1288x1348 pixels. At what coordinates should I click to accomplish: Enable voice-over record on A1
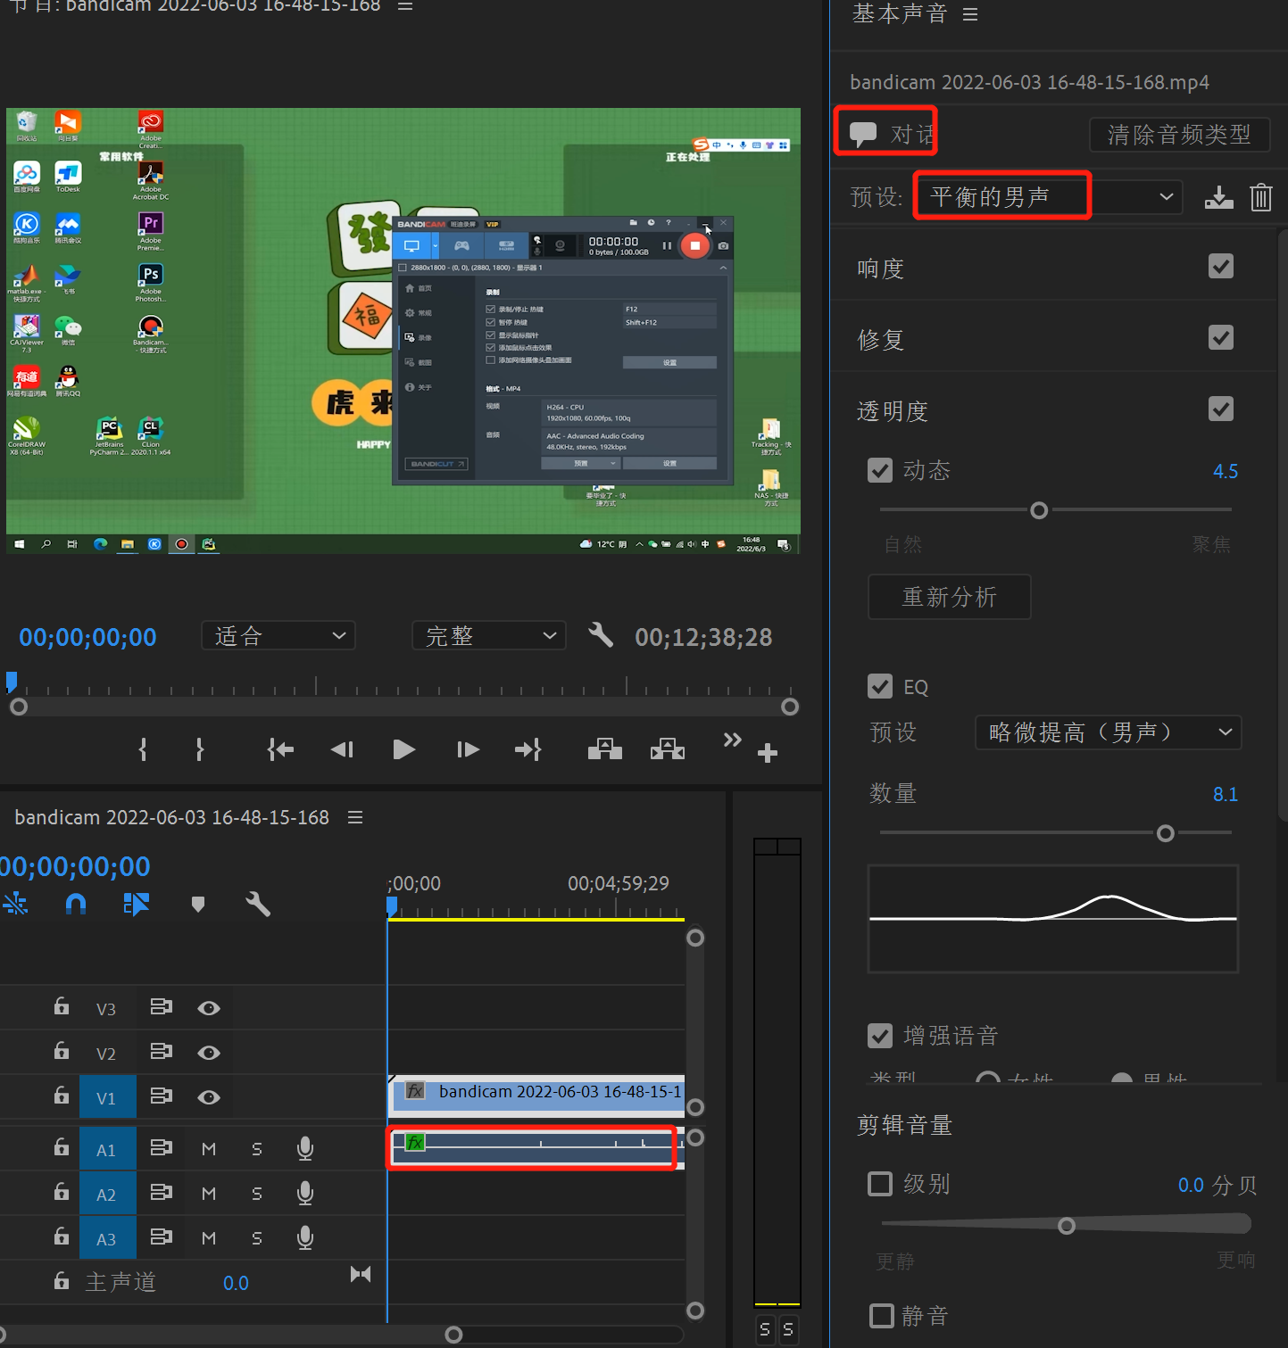click(305, 1149)
